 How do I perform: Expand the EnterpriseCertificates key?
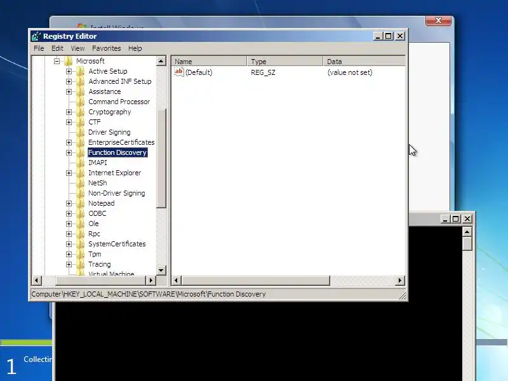(x=69, y=142)
